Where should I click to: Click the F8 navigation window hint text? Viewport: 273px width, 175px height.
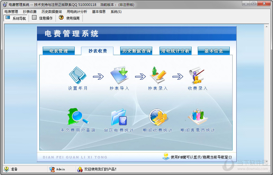pyautogui.click(x=201, y=157)
